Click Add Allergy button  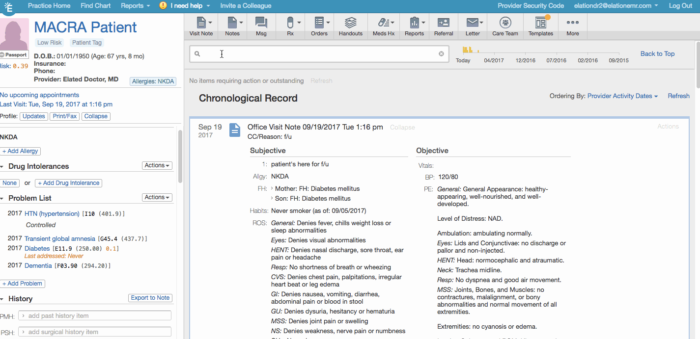(20, 152)
